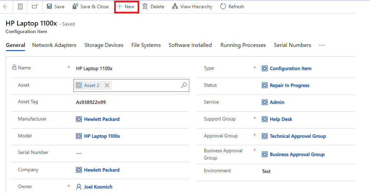Open the Technical Approval Group link
The image size is (370, 193).
298,136
